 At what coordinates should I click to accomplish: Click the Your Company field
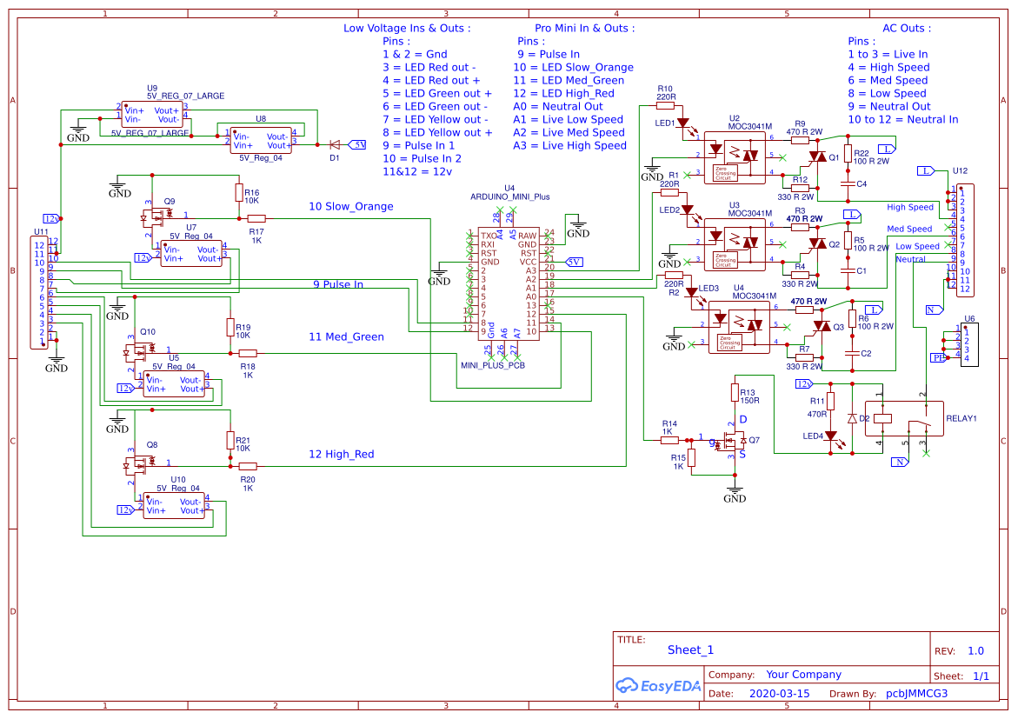[x=803, y=674]
